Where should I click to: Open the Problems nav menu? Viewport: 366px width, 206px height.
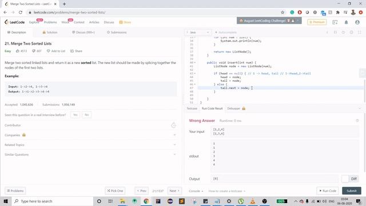[50, 22]
